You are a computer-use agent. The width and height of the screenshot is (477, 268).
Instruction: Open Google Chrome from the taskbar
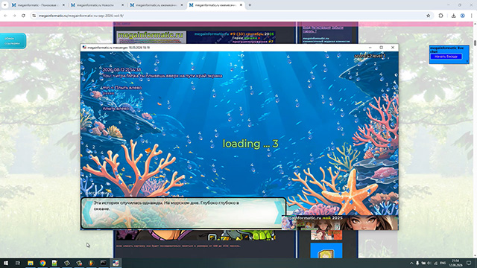click(x=42, y=263)
